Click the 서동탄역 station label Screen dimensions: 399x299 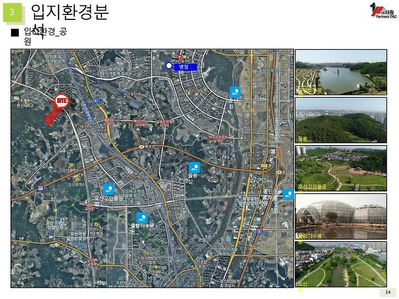click(134, 94)
